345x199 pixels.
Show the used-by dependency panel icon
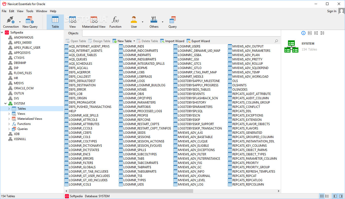tap(322, 33)
